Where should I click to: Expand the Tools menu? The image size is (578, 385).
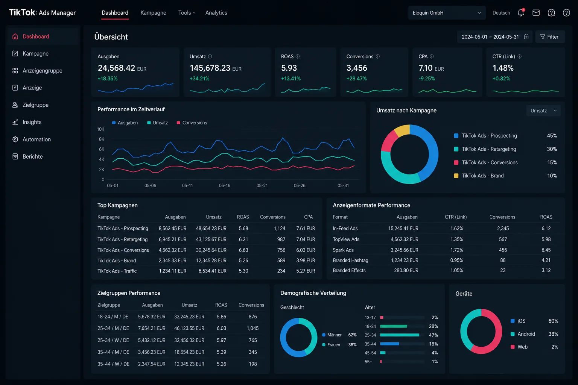(x=187, y=13)
